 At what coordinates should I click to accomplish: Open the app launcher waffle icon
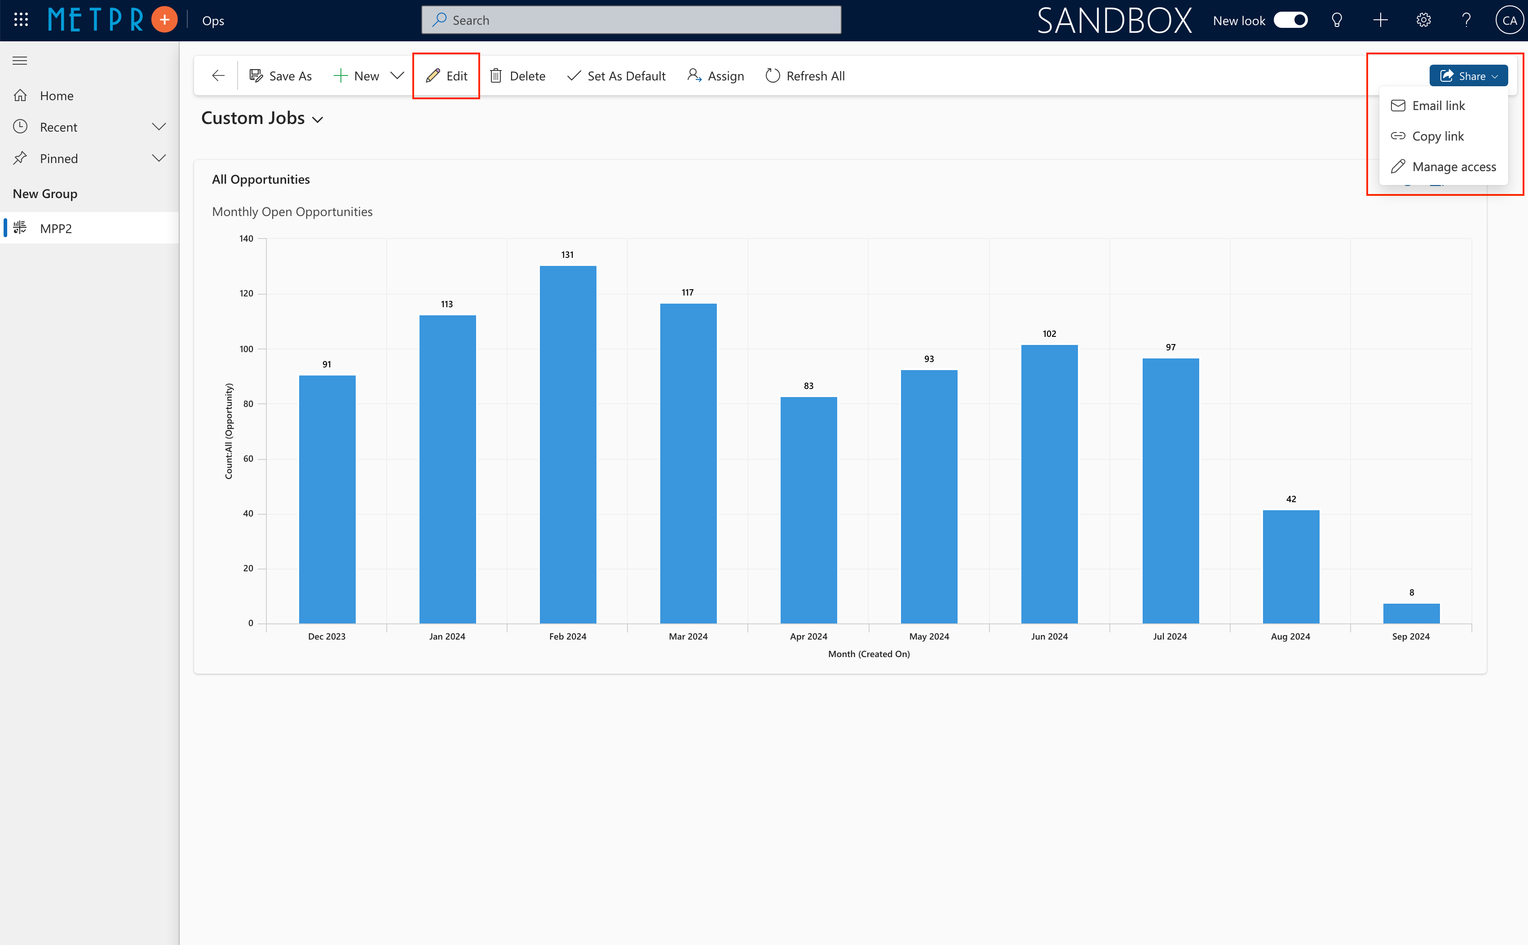pyautogui.click(x=21, y=20)
